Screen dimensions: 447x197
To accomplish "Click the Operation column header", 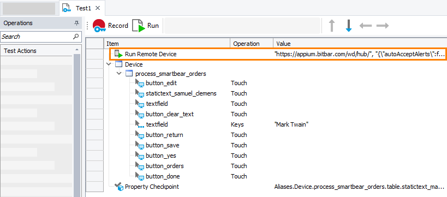I will 252,44.
